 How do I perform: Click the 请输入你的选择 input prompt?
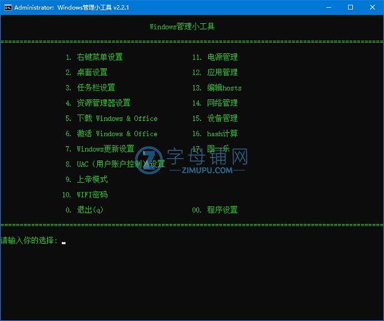tap(30, 241)
